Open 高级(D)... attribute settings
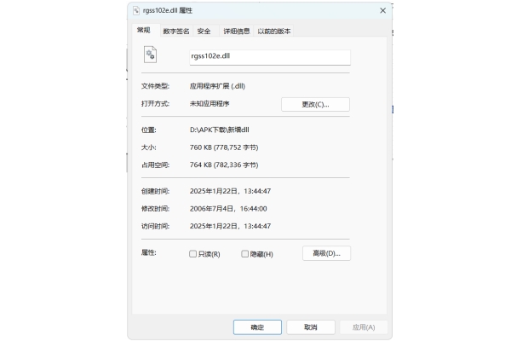 click(326, 253)
